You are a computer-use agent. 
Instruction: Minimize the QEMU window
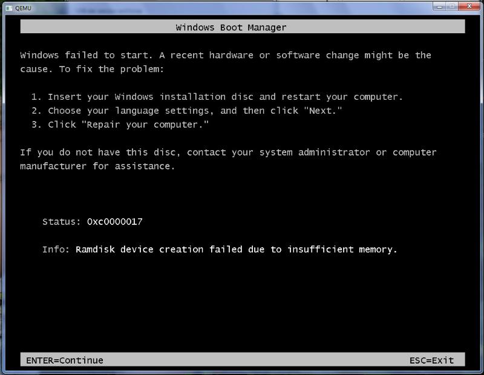click(x=439, y=6)
